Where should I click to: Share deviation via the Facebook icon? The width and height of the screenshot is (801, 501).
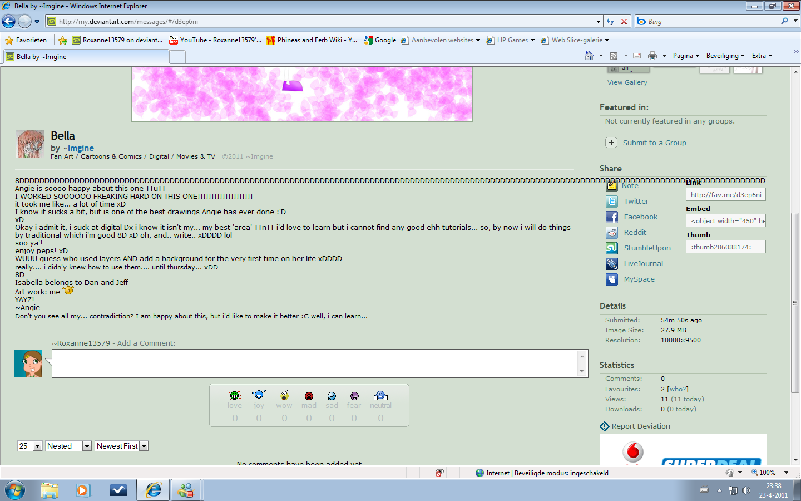tap(612, 217)
